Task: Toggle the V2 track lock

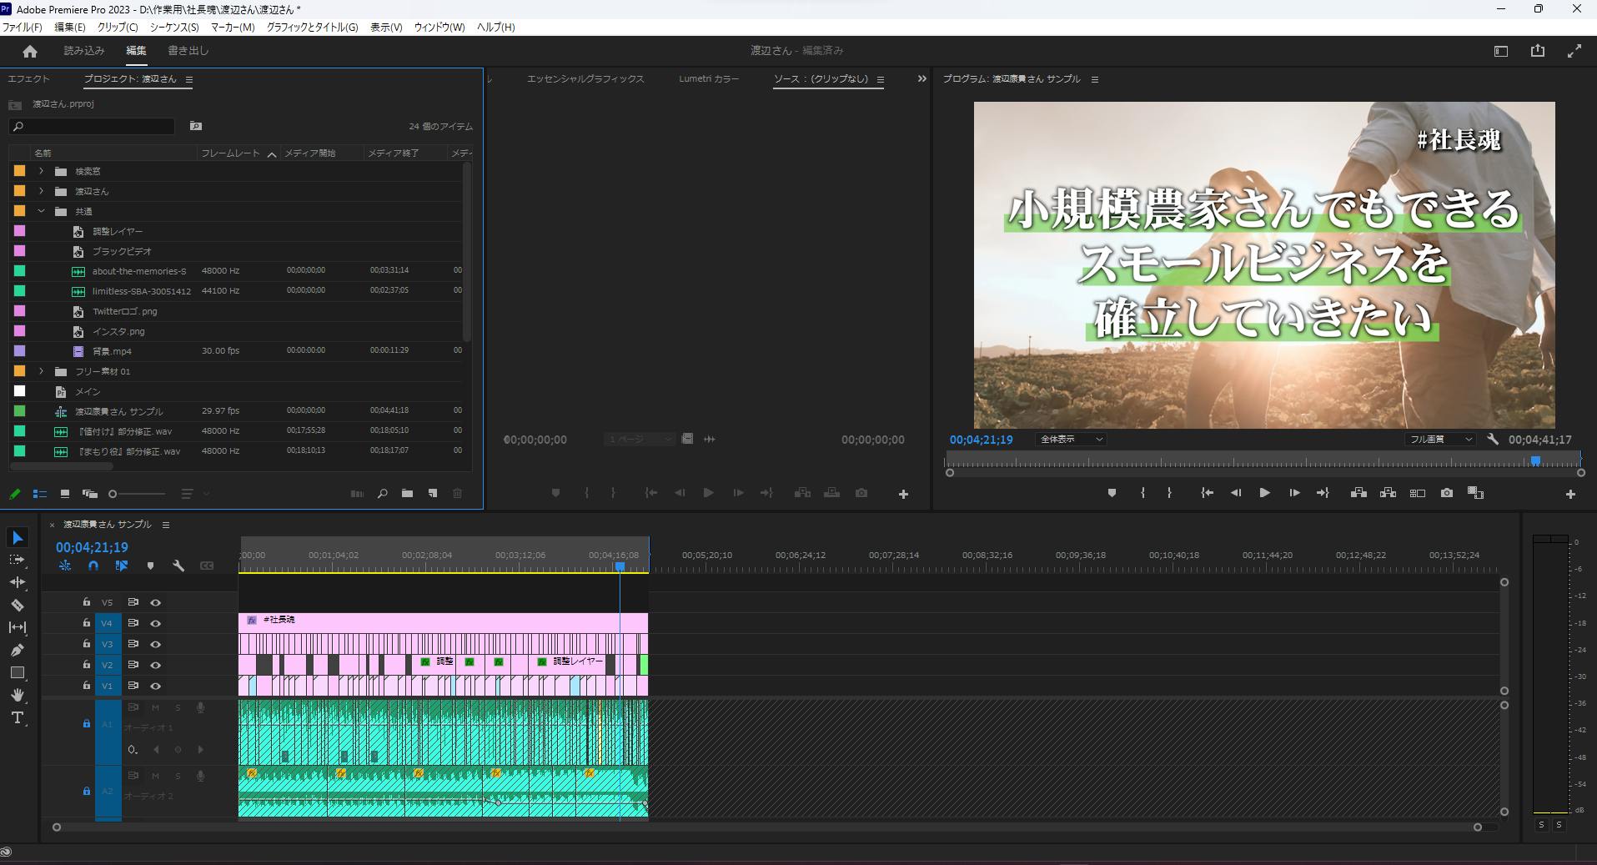Action: click(86, 665)
